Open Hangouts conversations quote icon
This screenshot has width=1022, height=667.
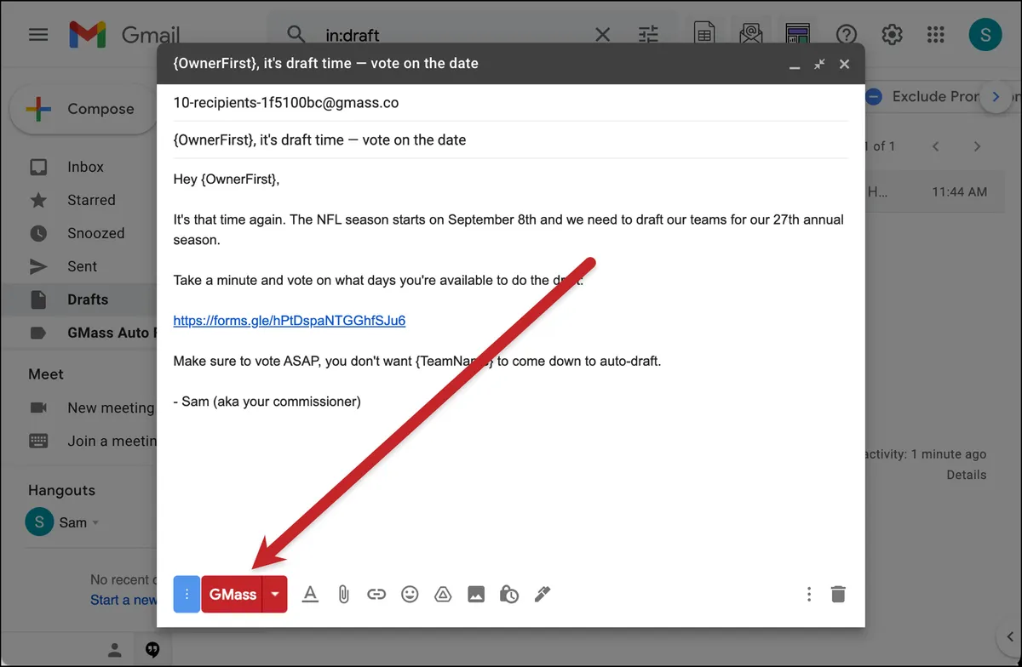pos(153,649)
